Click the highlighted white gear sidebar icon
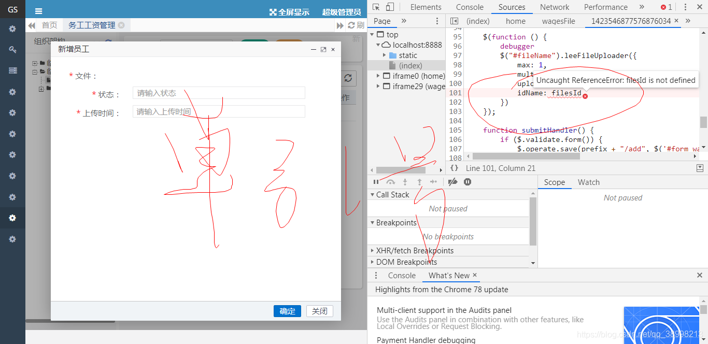The image size is (708, 344). 12,218
